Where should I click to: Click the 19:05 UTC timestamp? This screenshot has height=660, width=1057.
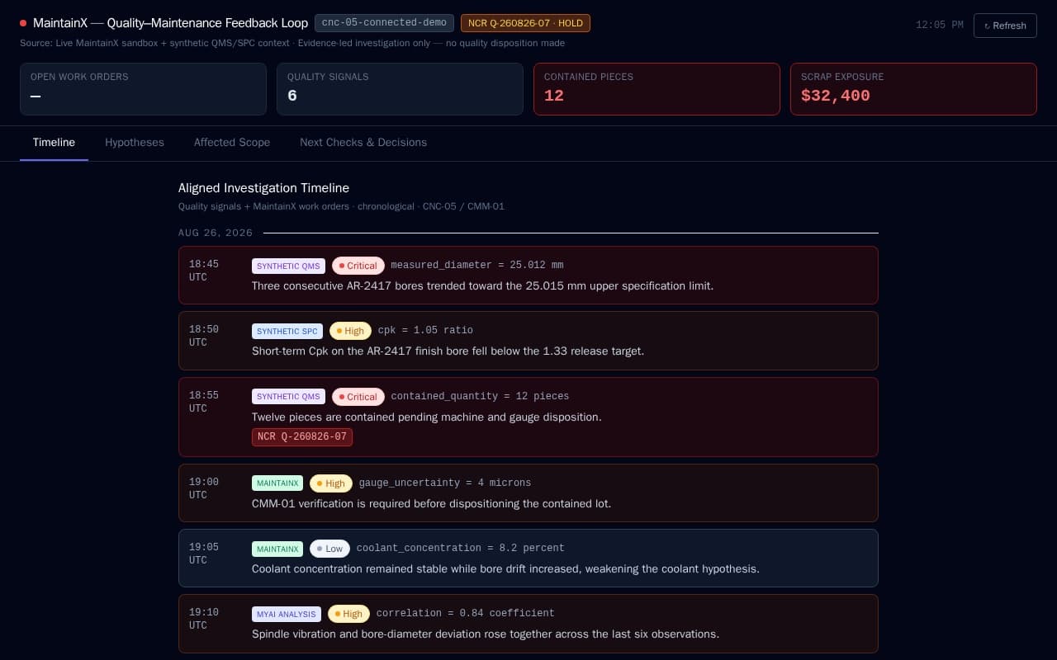tap(204, 554)
